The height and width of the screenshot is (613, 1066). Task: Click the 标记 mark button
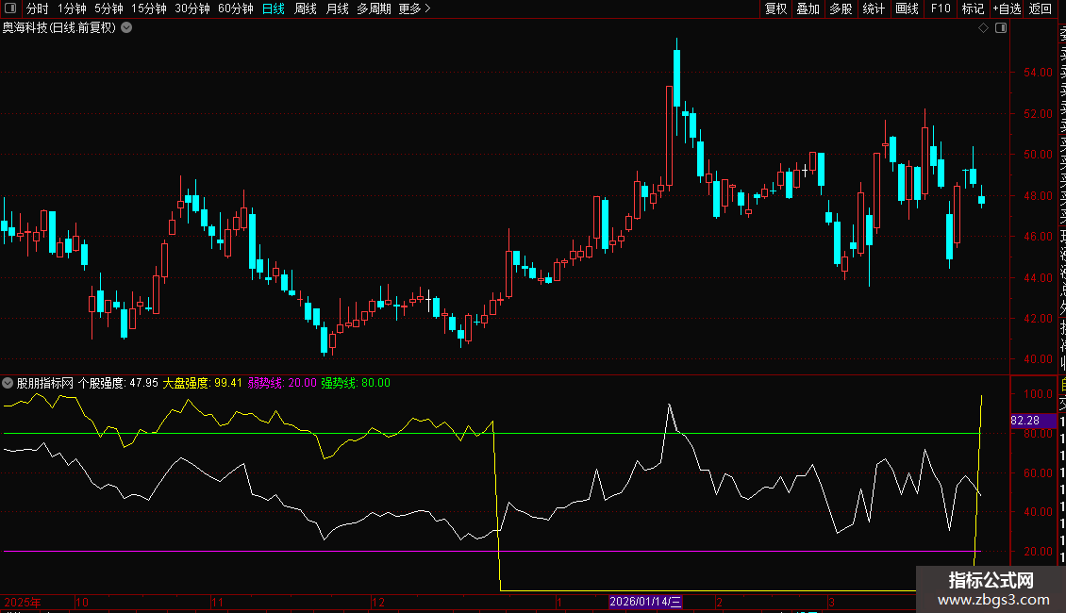tap(973, 8)
